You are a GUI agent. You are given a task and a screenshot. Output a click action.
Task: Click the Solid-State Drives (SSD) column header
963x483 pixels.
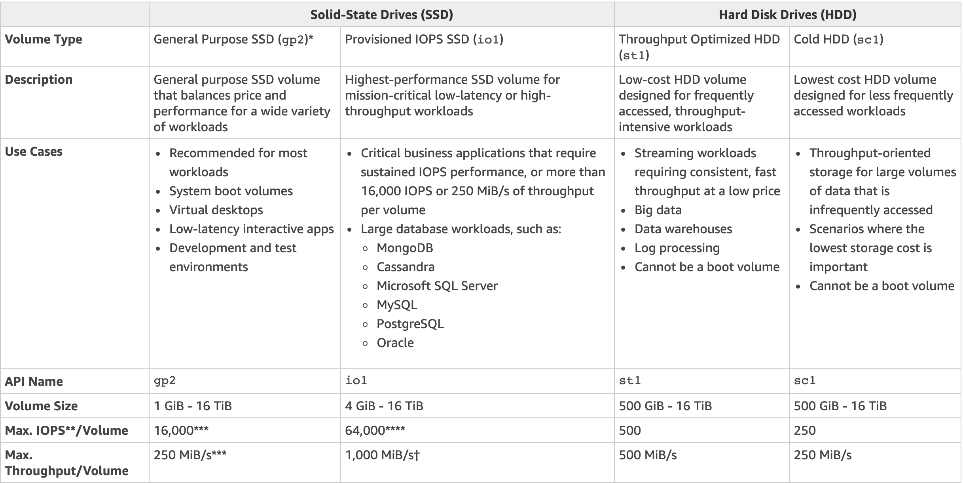[381, 15]
